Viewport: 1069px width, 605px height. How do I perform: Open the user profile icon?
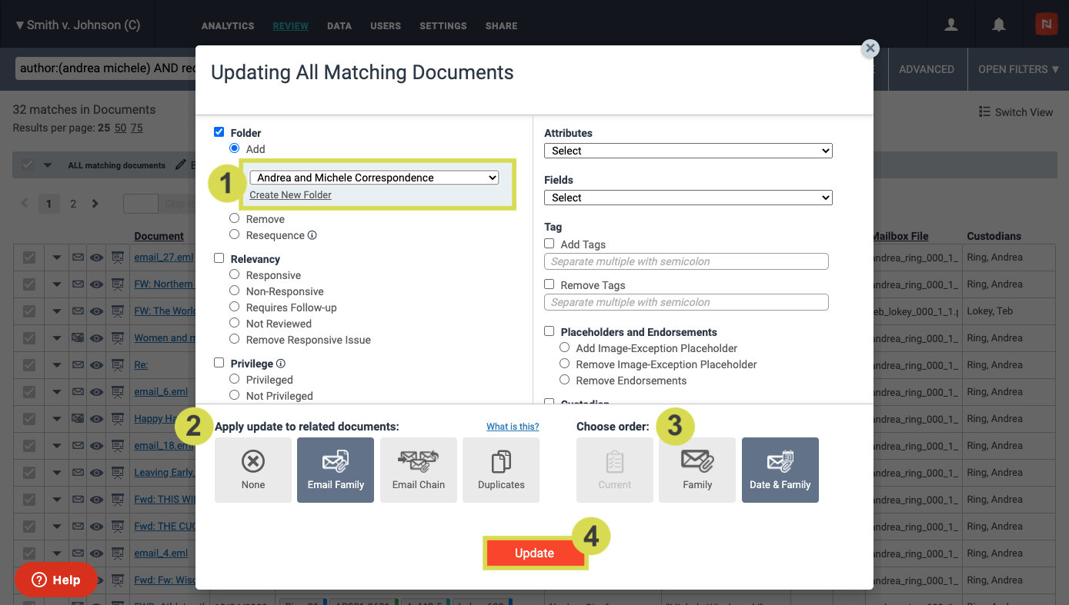coord(951,25)
